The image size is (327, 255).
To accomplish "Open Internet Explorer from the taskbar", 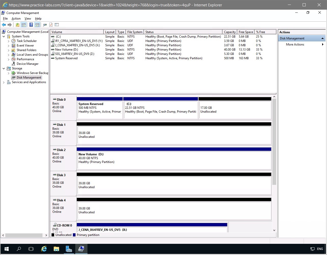I will tap(44, 249).
